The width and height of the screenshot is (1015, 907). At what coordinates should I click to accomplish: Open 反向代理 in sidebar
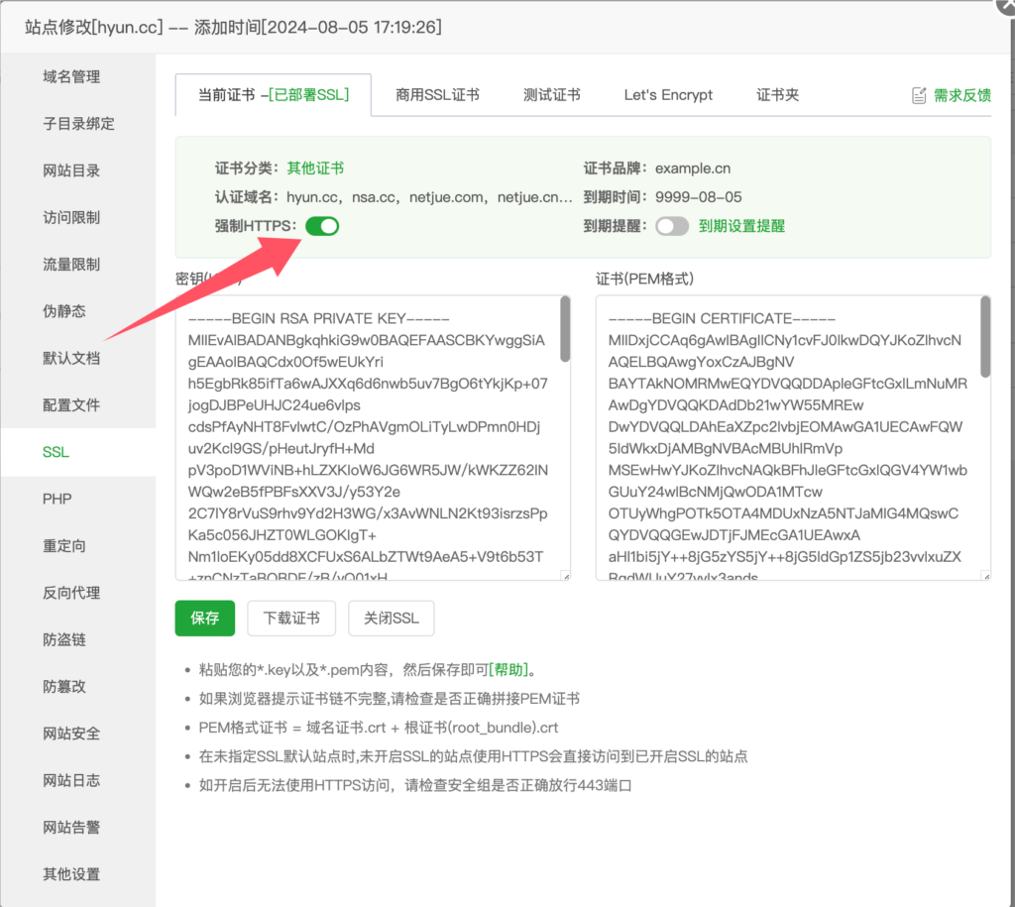click(71, 593)
